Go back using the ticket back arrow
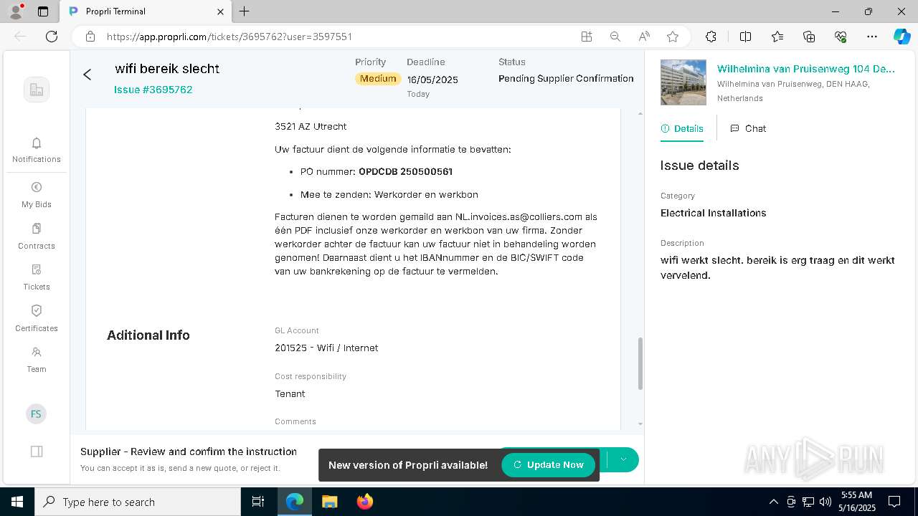This screenshot has width=918, height=516. tap(87, 75)
